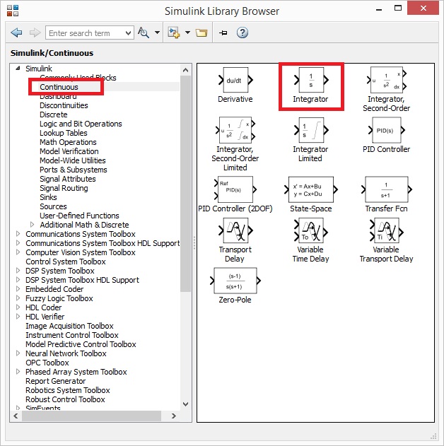Open Model Verification library
The width and height of the screenshot is (444, 446).
click(x=69, y=151)
